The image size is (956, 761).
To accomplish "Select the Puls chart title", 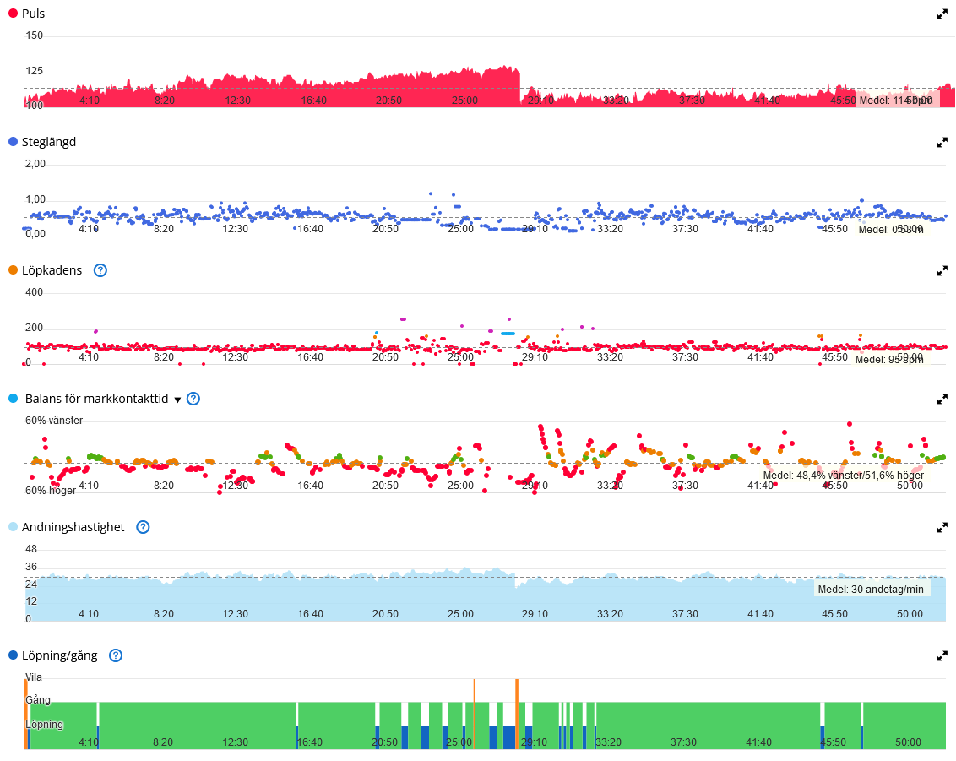I will (x=34, y=14).
